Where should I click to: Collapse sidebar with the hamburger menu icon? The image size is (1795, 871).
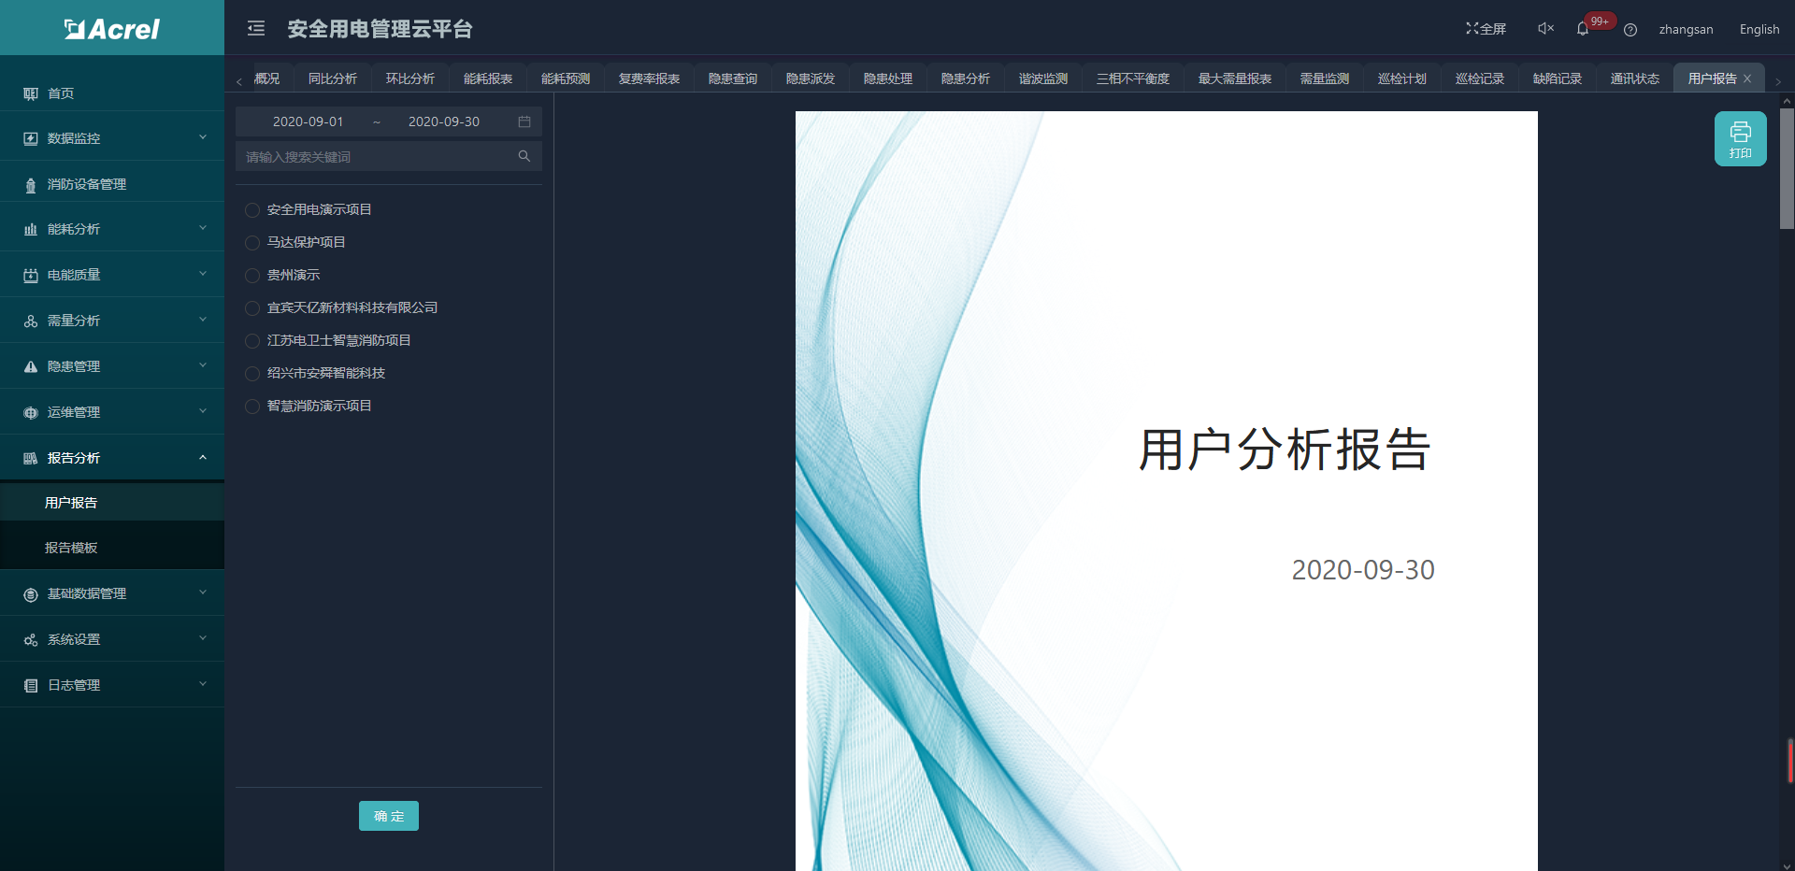(256, 29)
